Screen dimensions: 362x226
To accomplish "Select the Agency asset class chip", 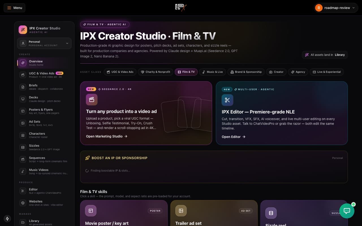I will pyautogui.click(x=298, y=72).
